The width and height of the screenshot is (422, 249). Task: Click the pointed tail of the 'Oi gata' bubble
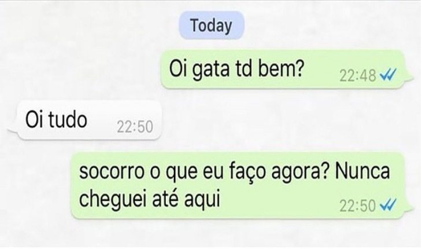coord(409,78)
